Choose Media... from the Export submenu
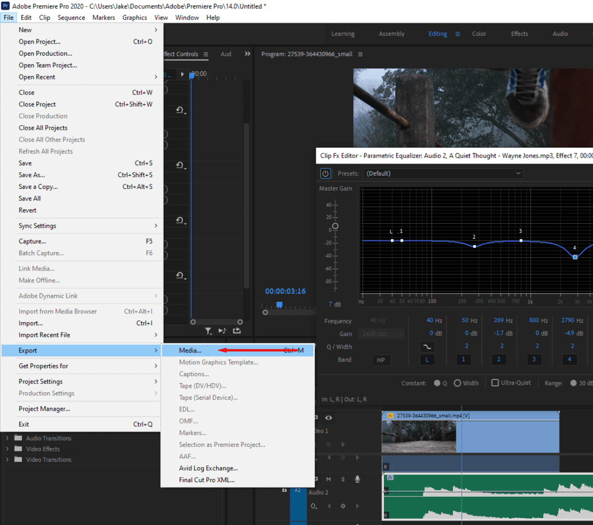Image resolution: width=593 pixels, height=525 pixels. point(237,351)
